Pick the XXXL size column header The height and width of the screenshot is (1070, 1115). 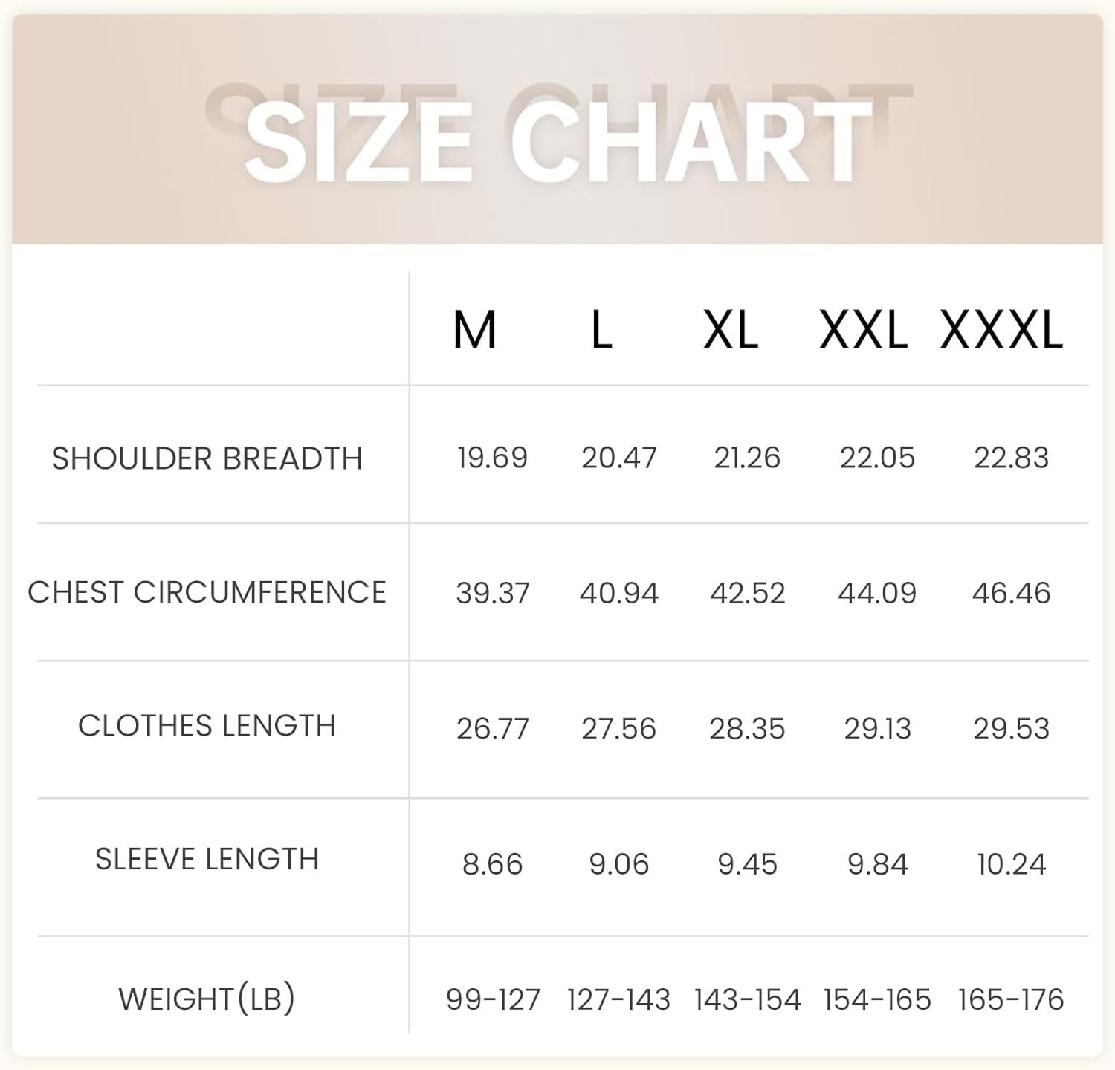coord(1001,330)
